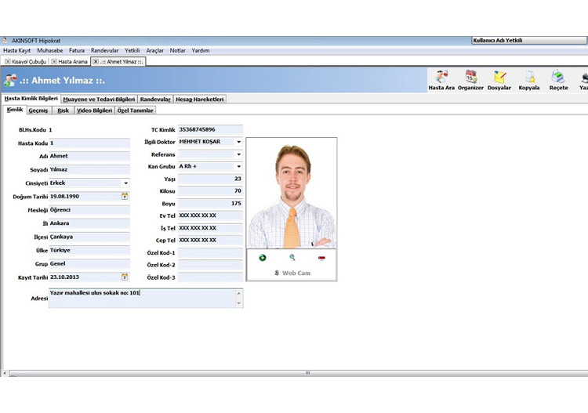The image size is (588, 413).
Task: Click the İş Tel field
Action: tap(210, 228)
